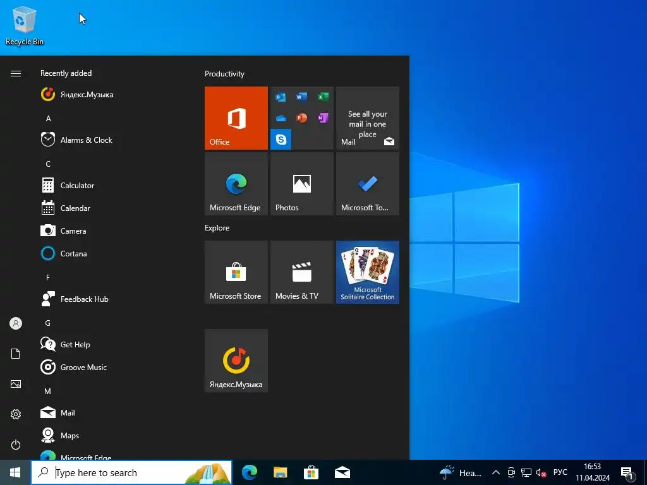Open Microsoft Store from the taskbar
Viewport: 647px width, 485px height.
311,472
